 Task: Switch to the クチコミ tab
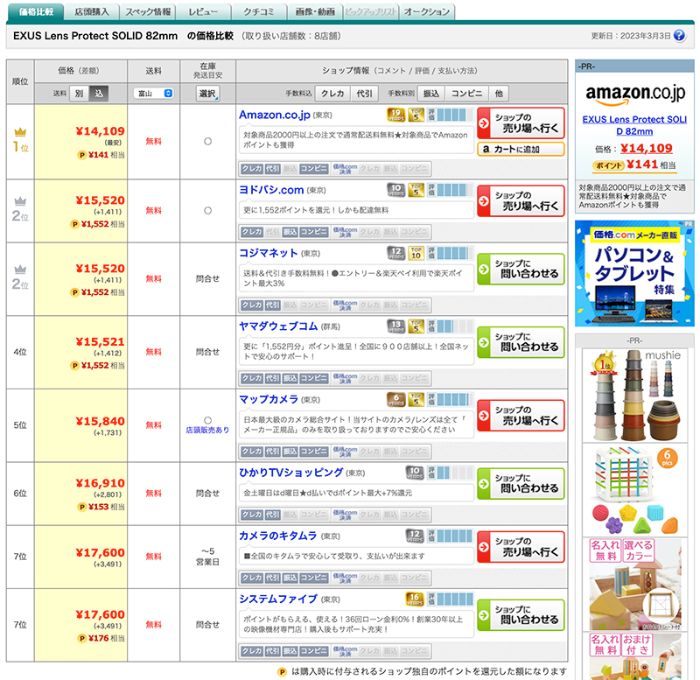(259, 11)
